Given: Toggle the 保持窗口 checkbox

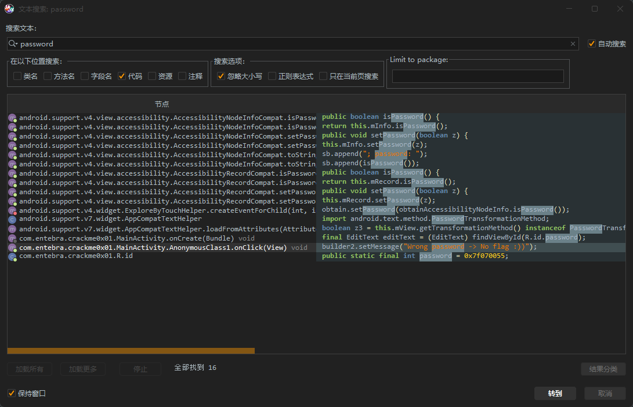Looking at the screenshot, I should pyautogui.click(x=11, y=393).
